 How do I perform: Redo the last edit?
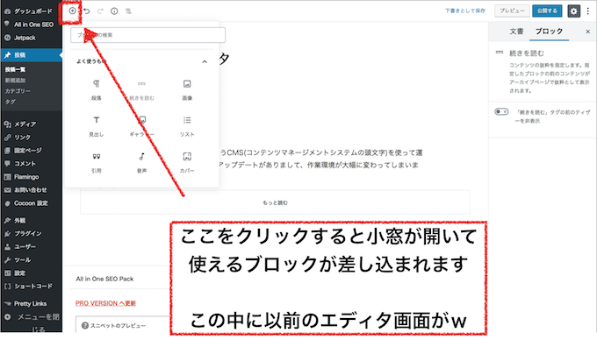tap(100, 11)
